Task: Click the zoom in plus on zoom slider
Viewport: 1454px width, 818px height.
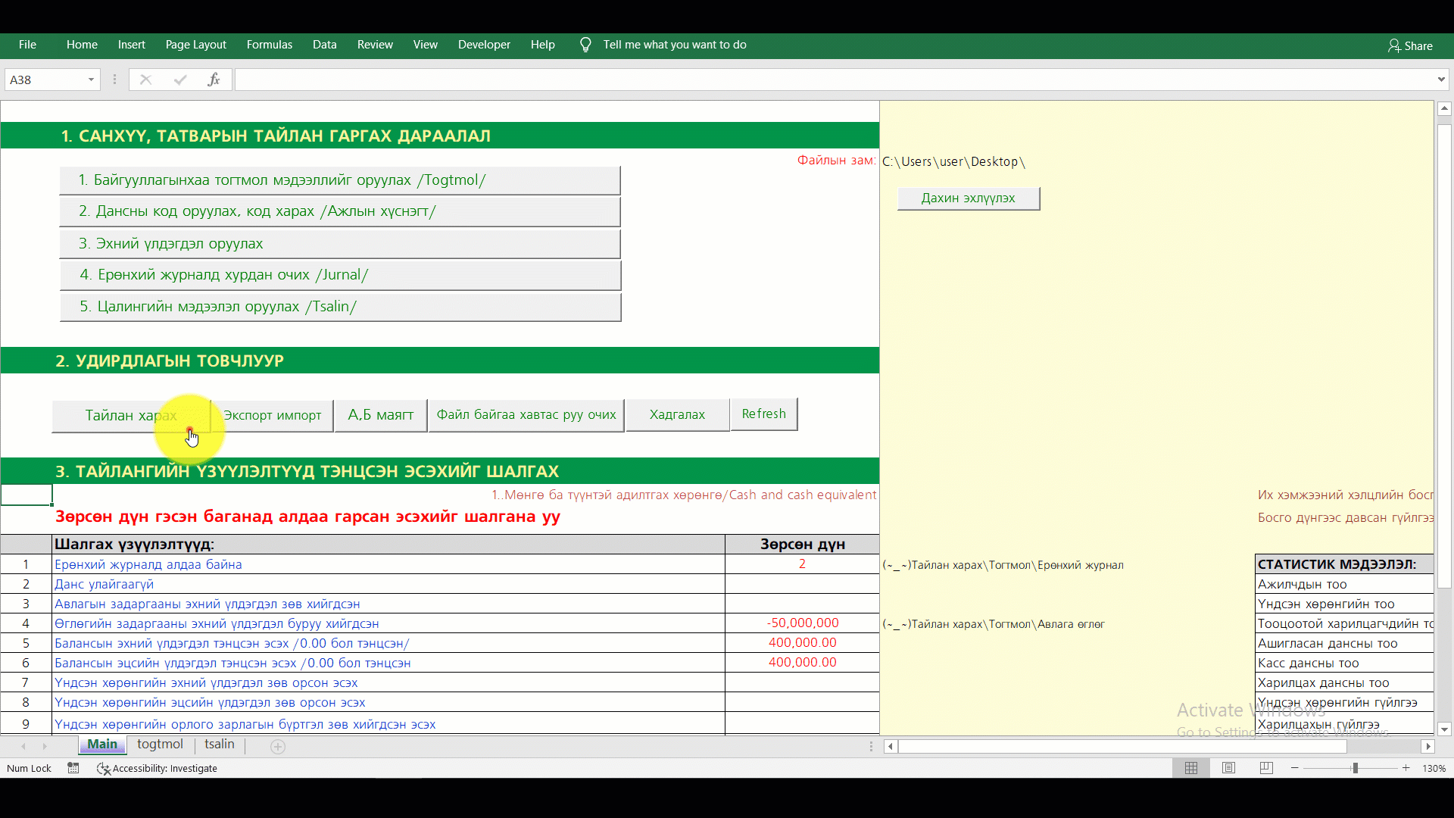Action: coord(1406,768)
